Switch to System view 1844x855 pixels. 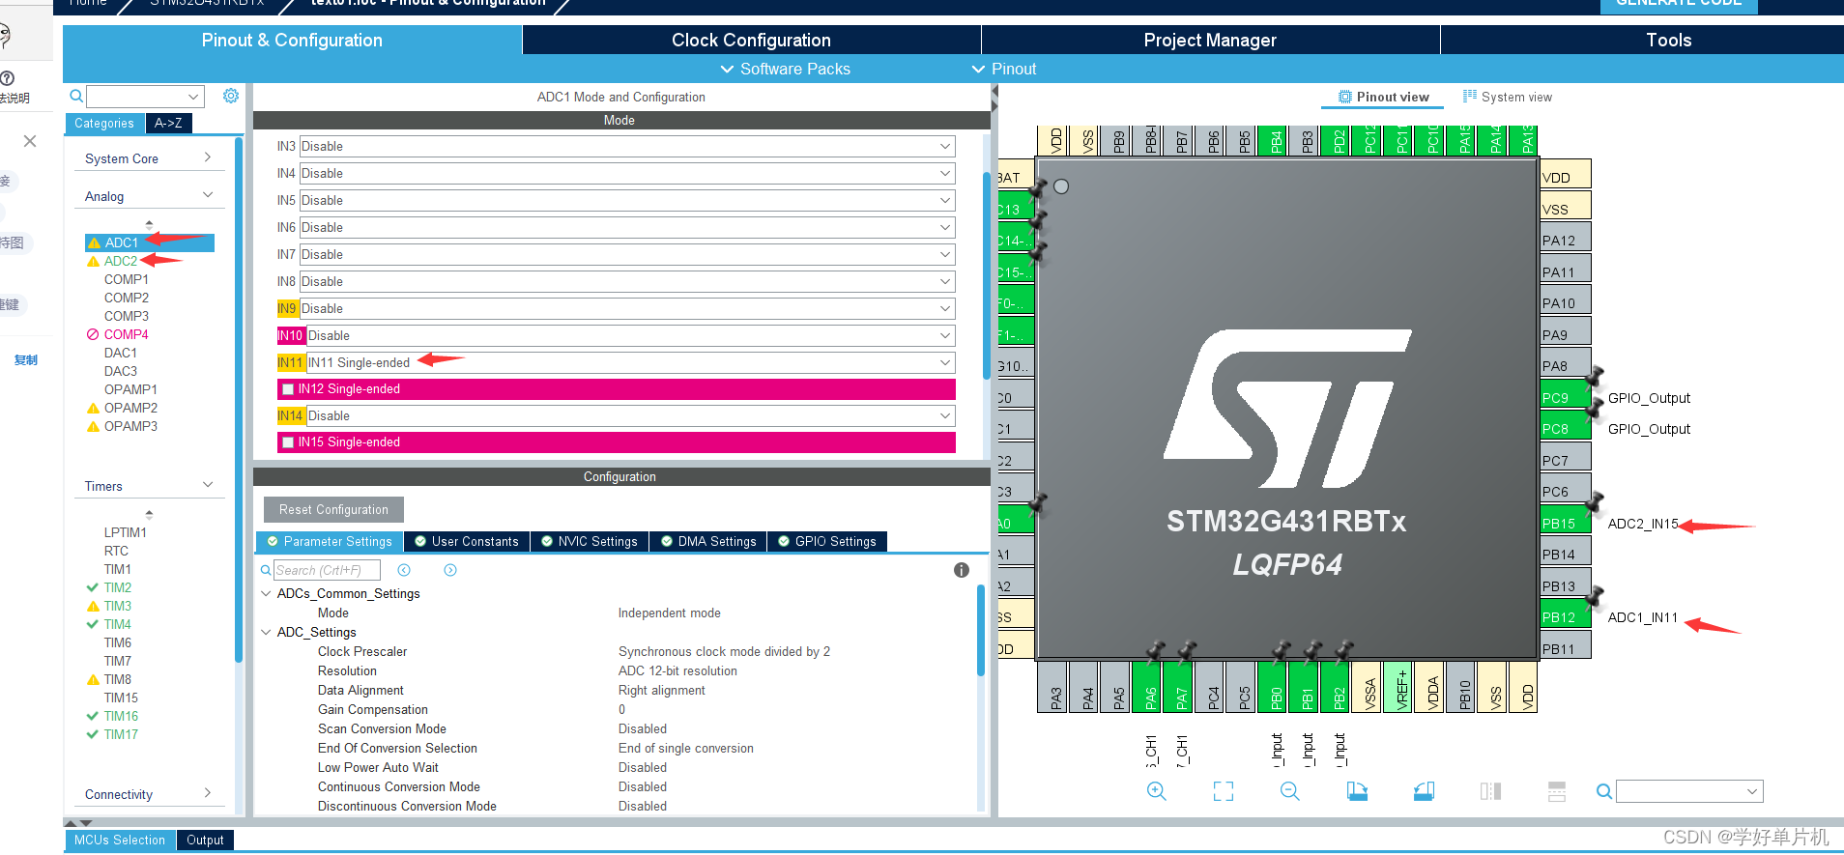tap(1508, 97)
